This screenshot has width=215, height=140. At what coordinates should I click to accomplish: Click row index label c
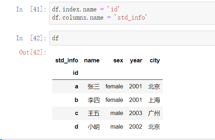[77, 113]
